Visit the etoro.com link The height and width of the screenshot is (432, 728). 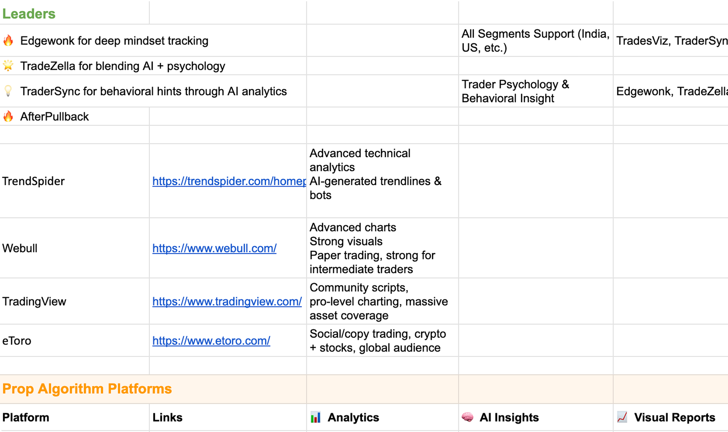(x=211, y=341)
